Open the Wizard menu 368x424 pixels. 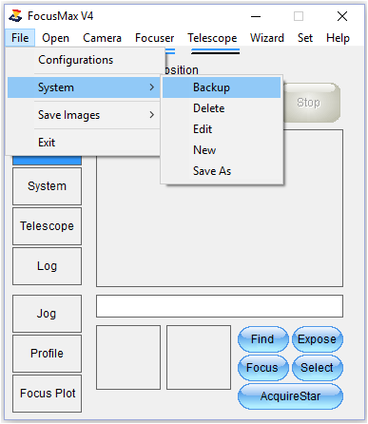tap(267, 38)
